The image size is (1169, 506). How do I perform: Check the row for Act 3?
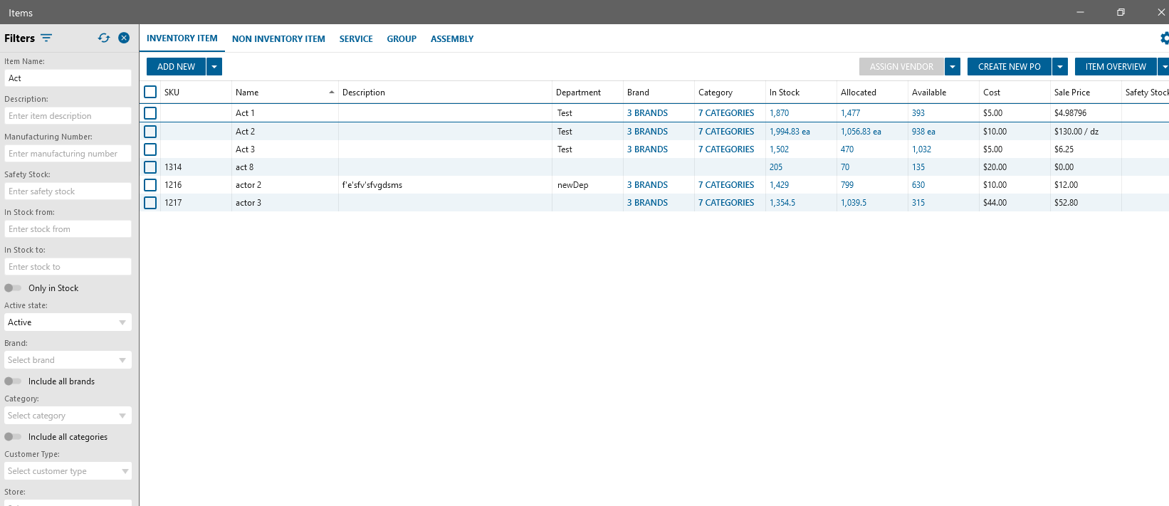[150, 149]
